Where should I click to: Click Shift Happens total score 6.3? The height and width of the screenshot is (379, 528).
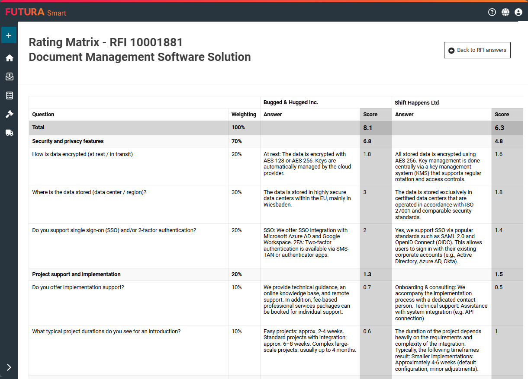[499, 128]
